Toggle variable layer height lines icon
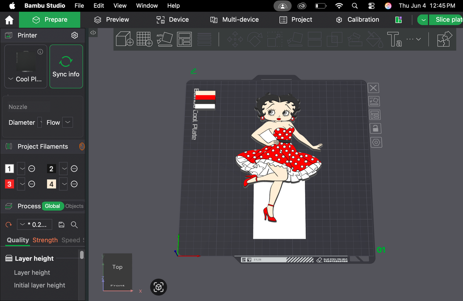This screenshot has width=463, height=301. pyautogui.click(x=204, y=39)
